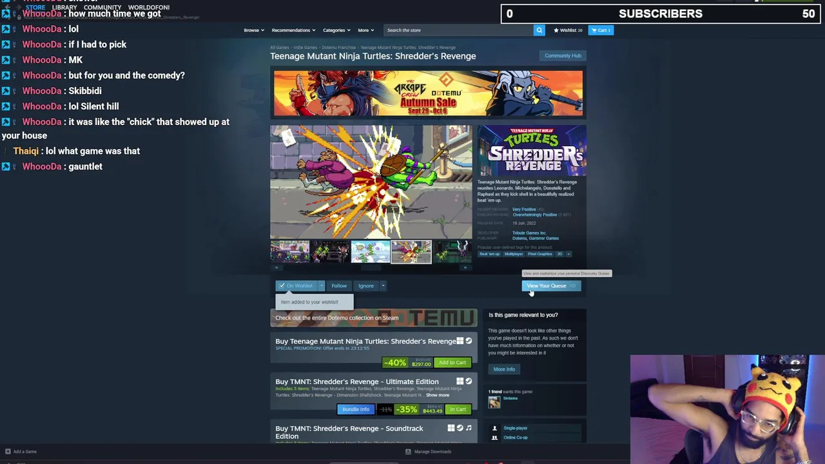Select the Multiplayer tag
This screenshot has height=464, width=825.
pos(514,254)
